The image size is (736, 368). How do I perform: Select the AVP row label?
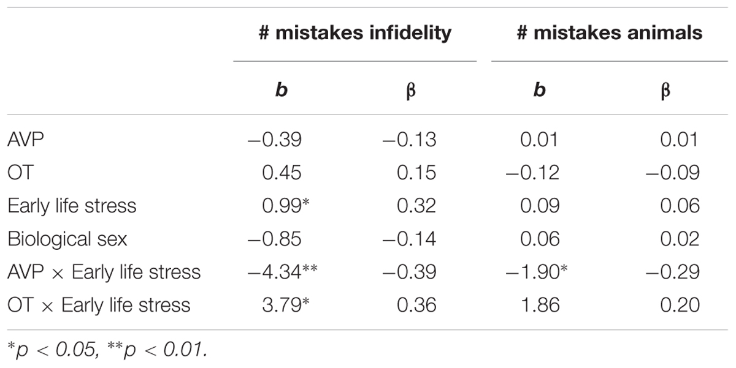[25, 140]
